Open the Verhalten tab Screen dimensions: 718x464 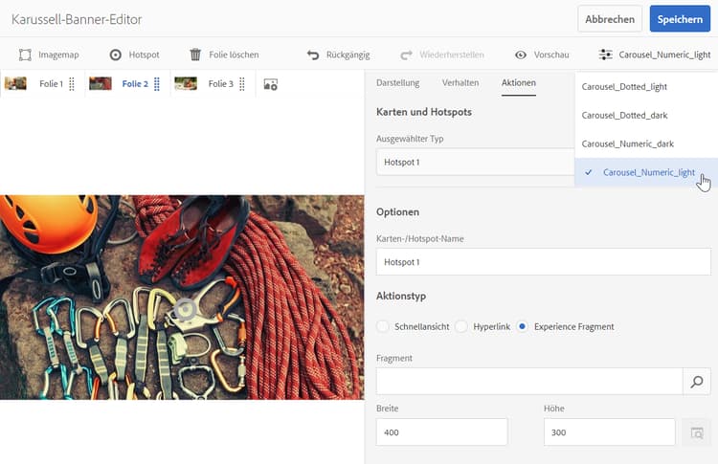460,83
